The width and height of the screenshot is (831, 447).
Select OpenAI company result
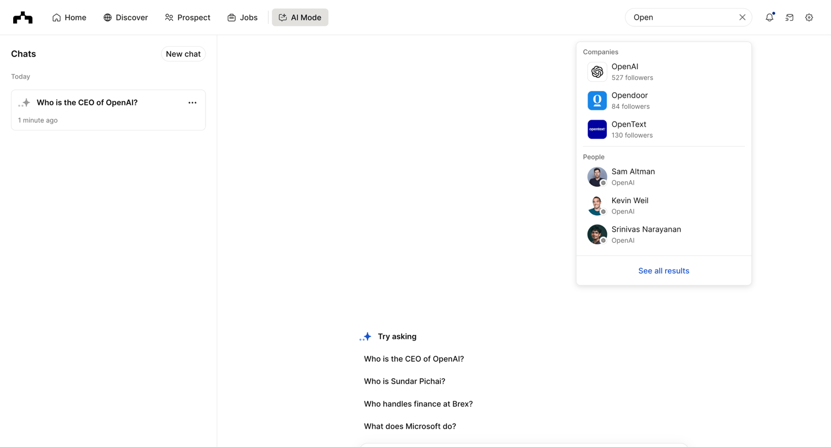coord(663,72)
